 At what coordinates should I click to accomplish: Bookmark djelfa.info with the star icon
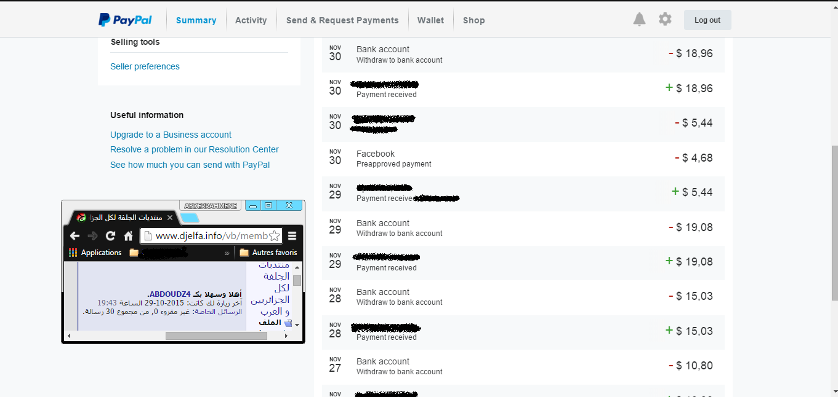click(275, 236)
